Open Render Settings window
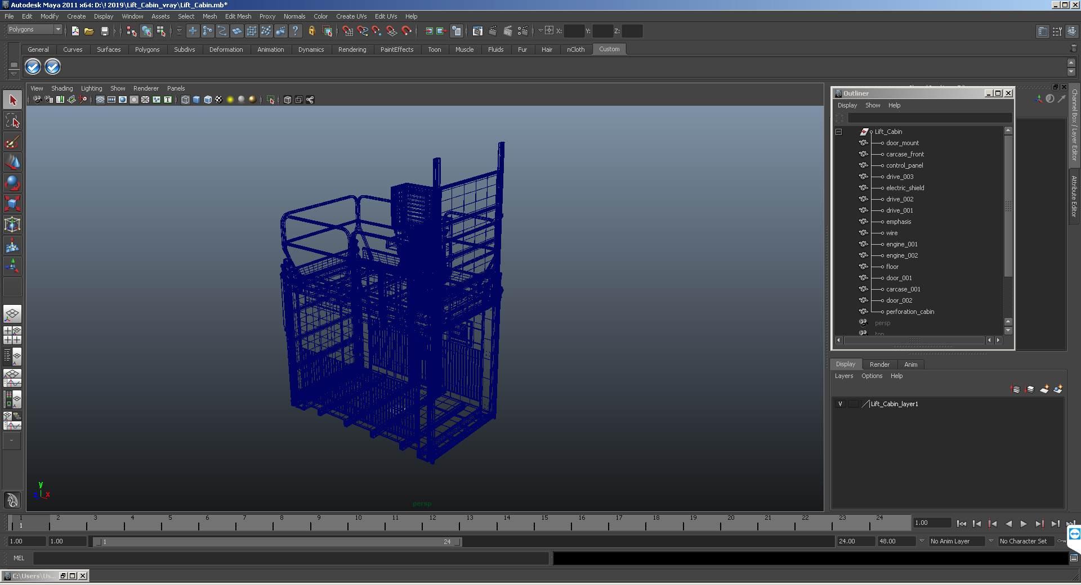This screenshot has width=1081, height=585. 523,31
